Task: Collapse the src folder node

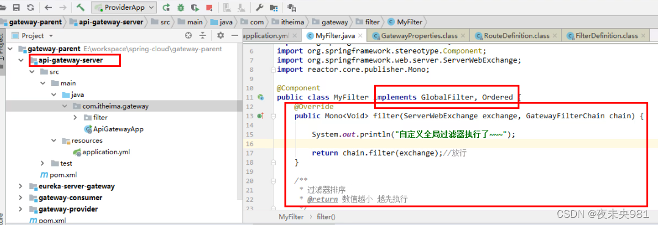Action: [x=32, y=72]
